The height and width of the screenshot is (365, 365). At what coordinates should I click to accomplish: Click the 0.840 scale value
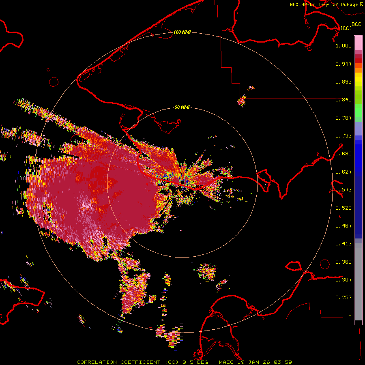[344, 100]
